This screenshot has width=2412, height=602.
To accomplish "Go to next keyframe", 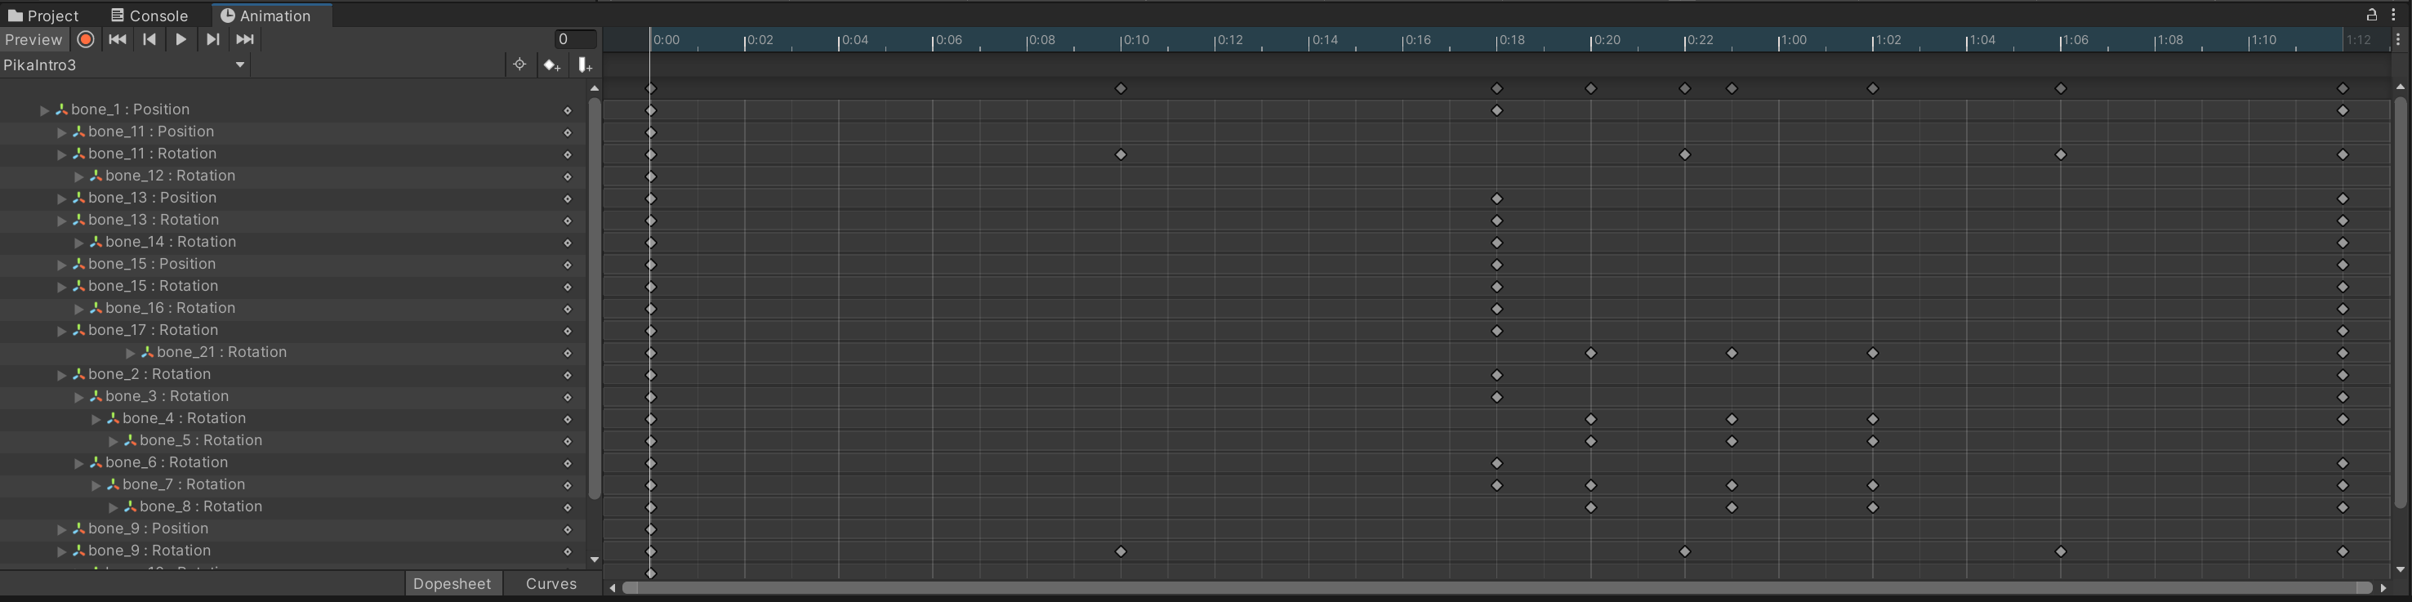I will click(x=212, y=39).
